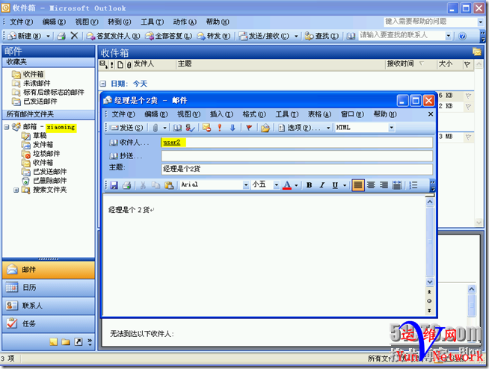Apply the red font color A
The height and width of the screenshot is (369, 489).
tap(287, 185)
